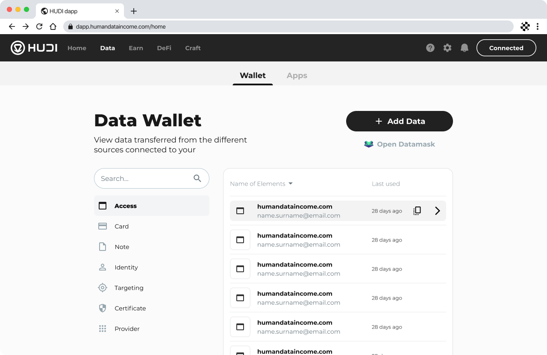The width and height of the screenshot is (547, 355).
Task: Reload the page with refresh icon
Action: [39, 26]
